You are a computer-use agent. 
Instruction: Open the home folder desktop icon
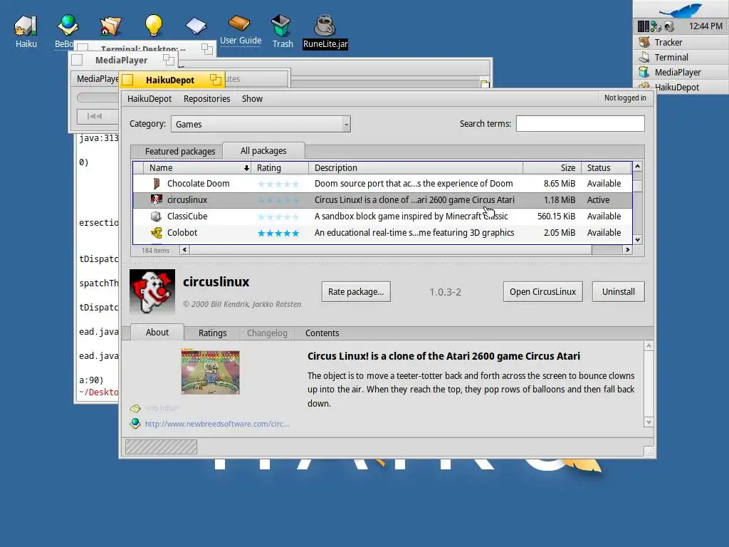coord(110,26)
